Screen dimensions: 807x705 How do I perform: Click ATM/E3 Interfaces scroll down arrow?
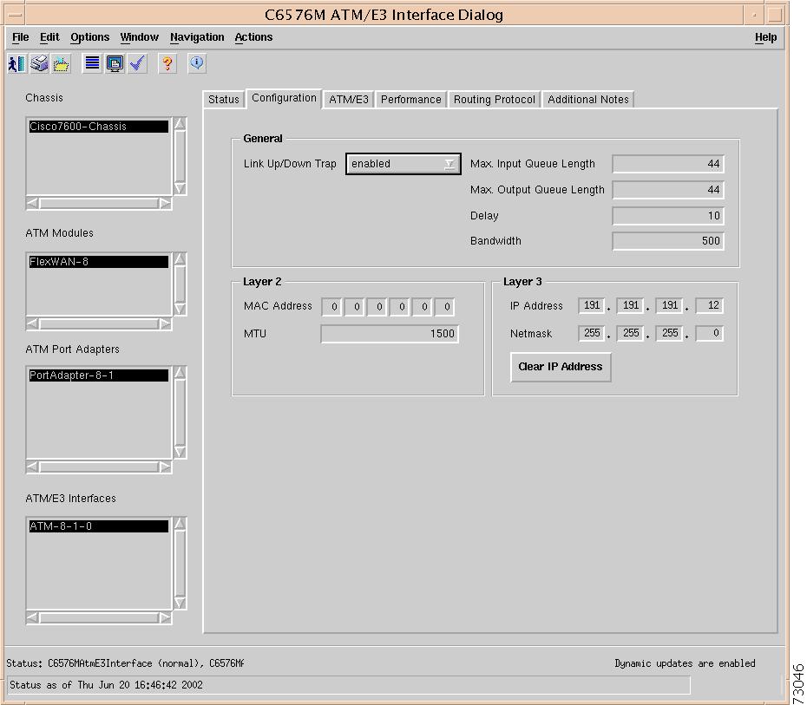pyautogui.click(x=180, y=603)
